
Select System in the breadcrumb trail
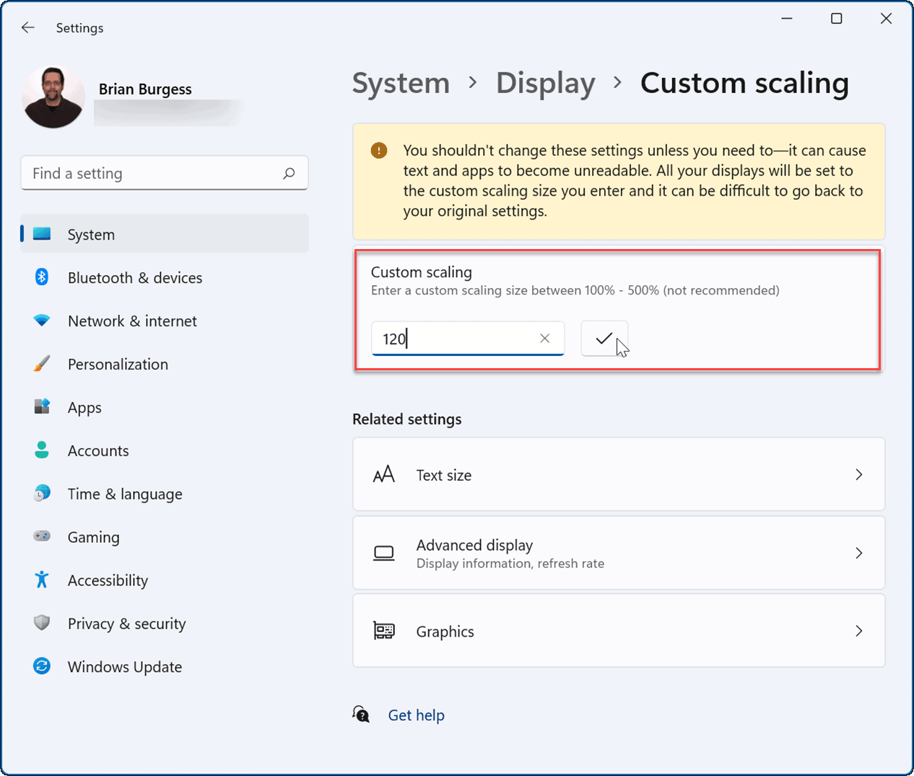(x=401, y=83)
